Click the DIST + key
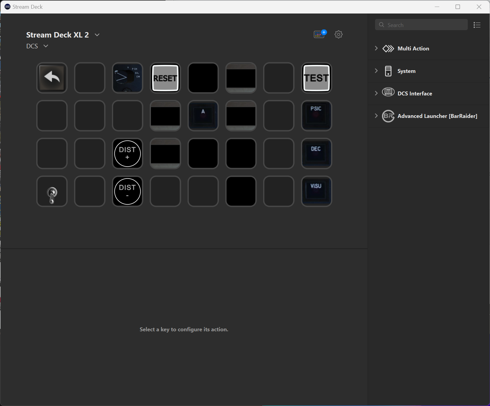 click(128, 154)
